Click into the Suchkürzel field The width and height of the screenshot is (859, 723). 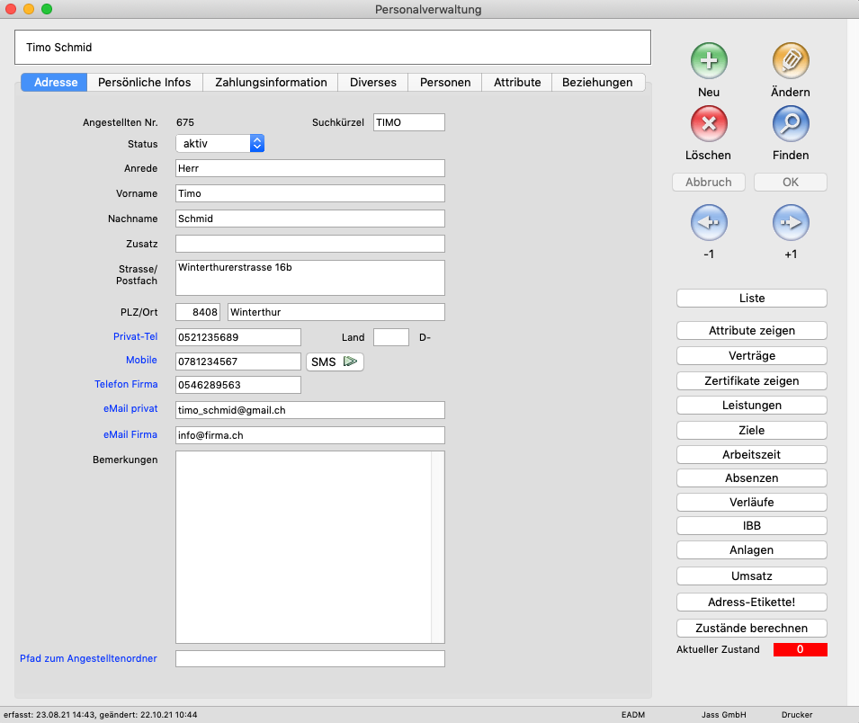(x=408, y=122)
